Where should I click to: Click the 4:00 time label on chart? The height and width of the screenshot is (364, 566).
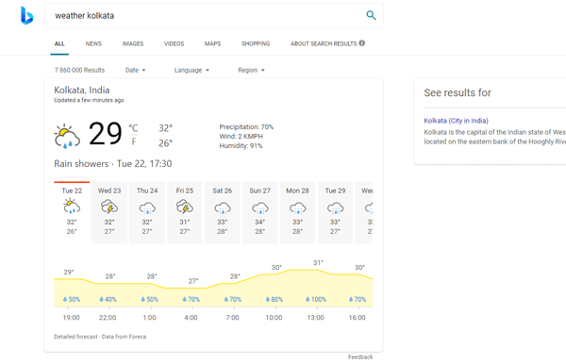191,318
